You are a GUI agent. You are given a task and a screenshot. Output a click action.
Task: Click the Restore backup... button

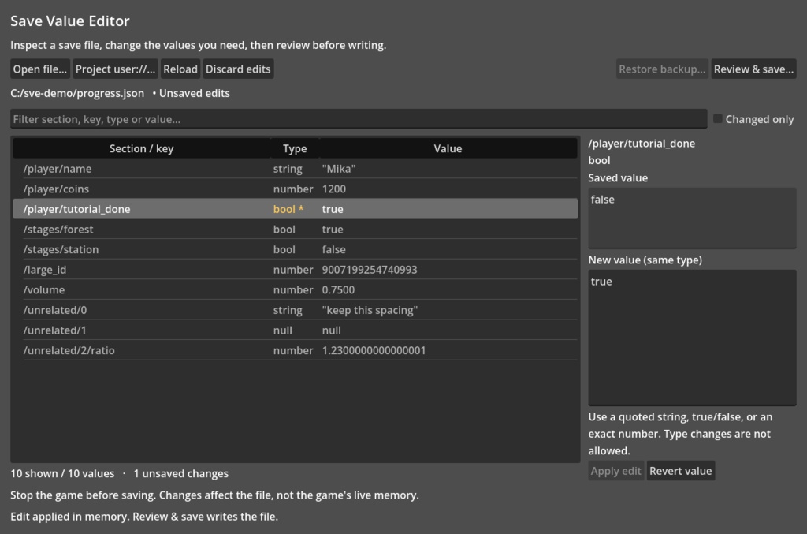coord(662,69)
